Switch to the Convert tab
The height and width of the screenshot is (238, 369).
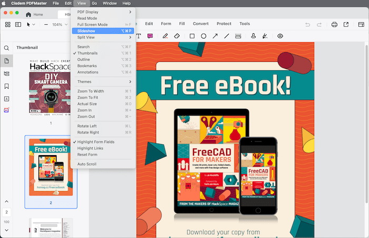pos(200,24)
